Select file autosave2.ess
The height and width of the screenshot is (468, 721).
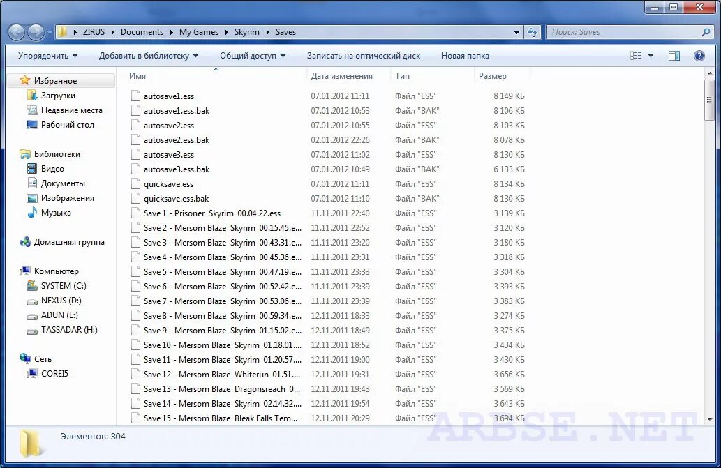[169, 126]
